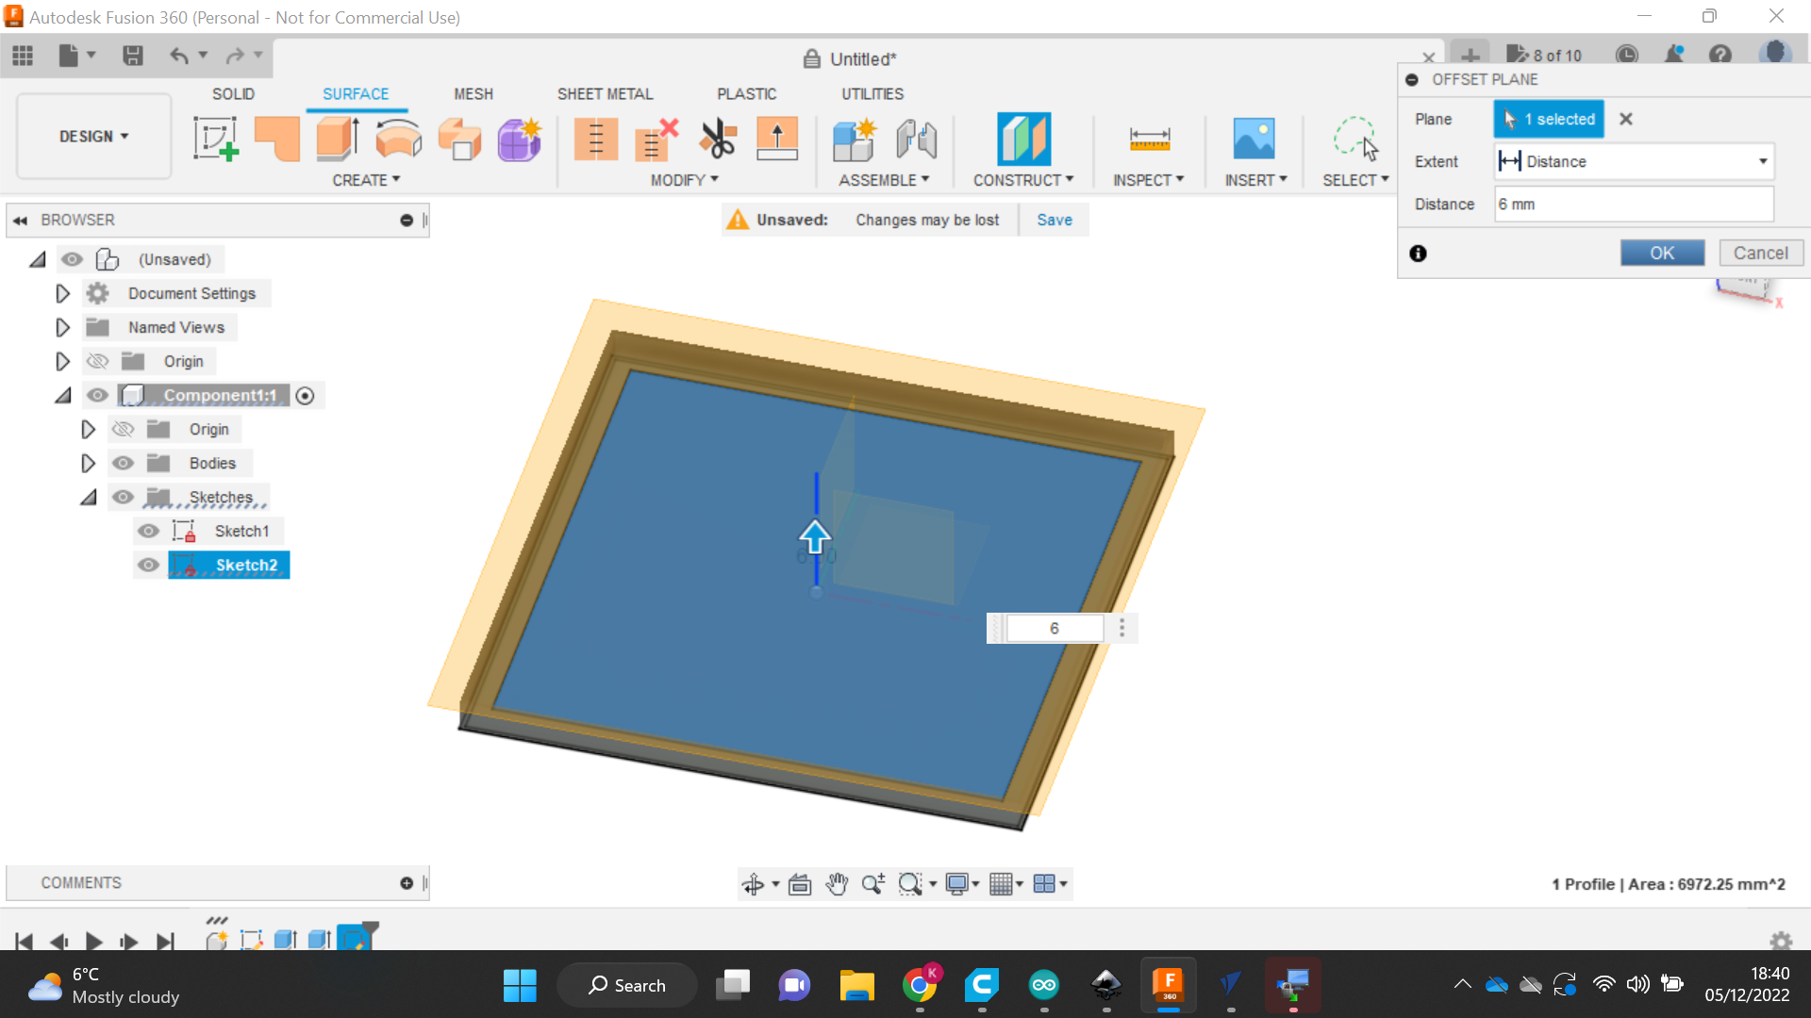Toggle visibility of Sketch1 layer
This screenshot has width=1811, height=1018.
pyautogui.click(x=149, y=531)
